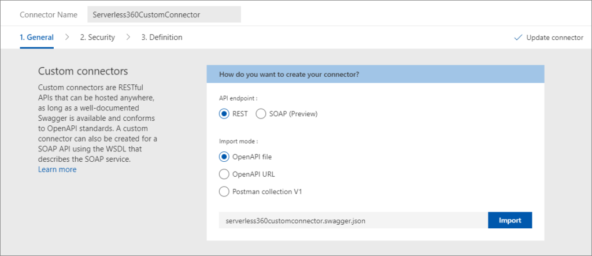Click the Import mode label

(238, 140)
